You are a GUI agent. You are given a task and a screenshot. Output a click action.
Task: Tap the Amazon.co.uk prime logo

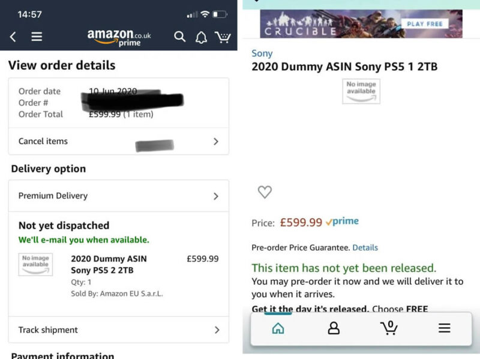pyautogui.click(x=119, y=37)
